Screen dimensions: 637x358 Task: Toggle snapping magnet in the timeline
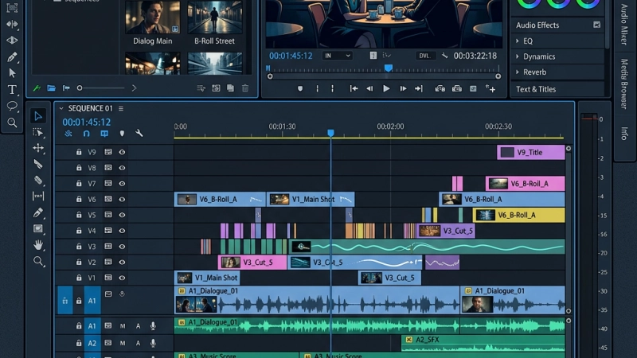(x=86, y=133)
